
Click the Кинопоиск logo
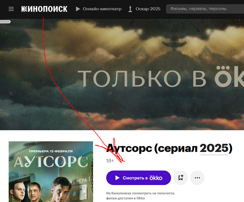click(x=44, y=9)
